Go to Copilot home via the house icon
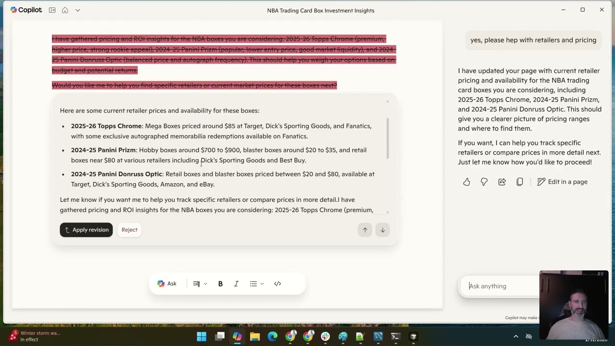The height and width of the screenshot is (346, 615). pyautogui.click(x=65, y=10)
